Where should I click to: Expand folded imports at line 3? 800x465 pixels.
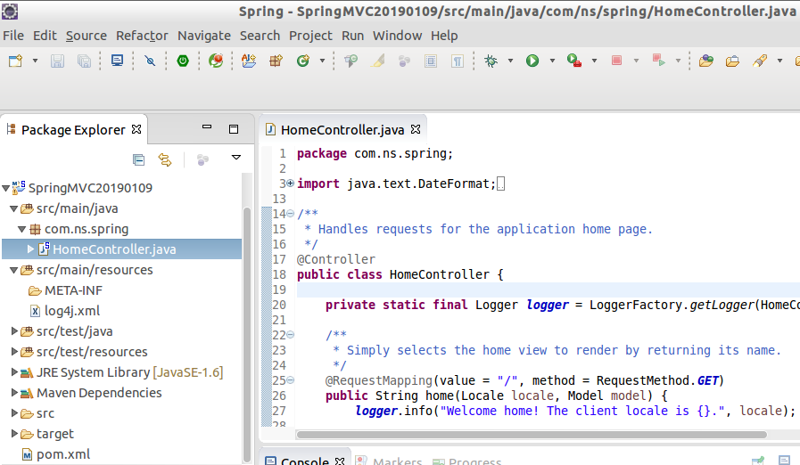[291, 184]
